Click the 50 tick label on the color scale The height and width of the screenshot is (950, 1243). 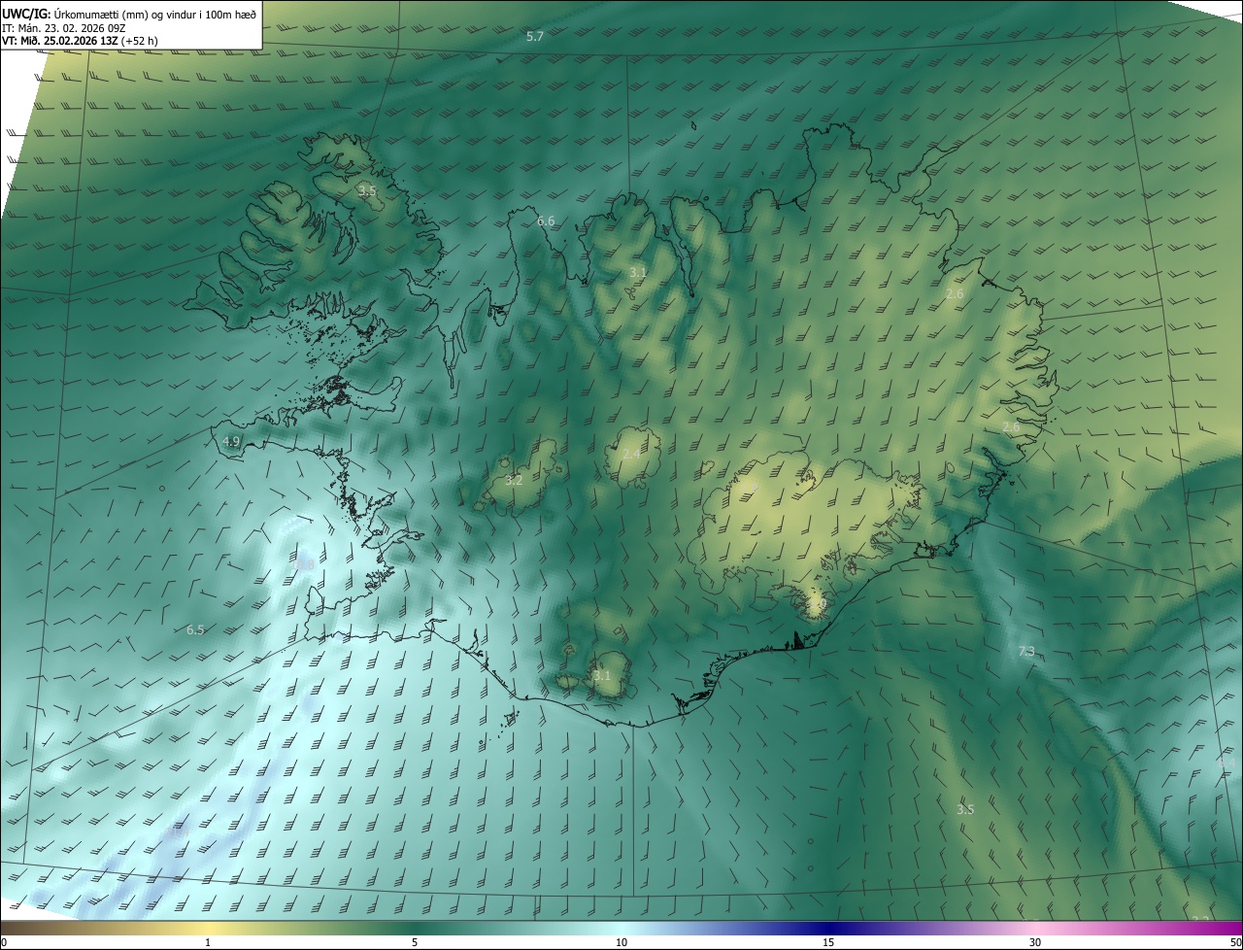coord(1235,943)
